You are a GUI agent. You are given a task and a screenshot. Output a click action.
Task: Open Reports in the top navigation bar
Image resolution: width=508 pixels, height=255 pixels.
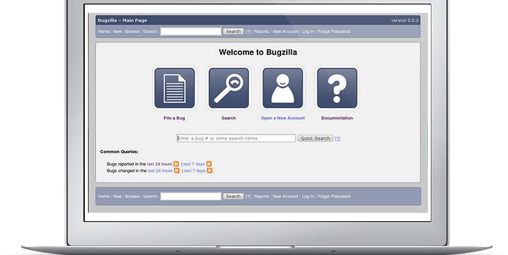click(x=261, y=31)
